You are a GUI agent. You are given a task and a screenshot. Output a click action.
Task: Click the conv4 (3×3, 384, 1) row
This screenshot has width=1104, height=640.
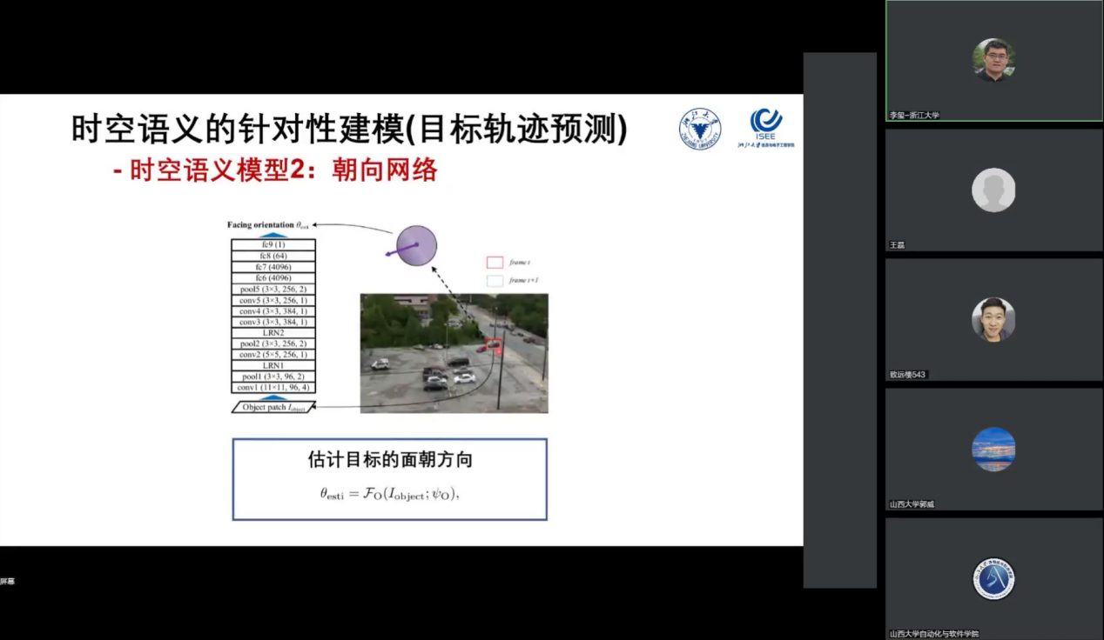coord(273,311)
